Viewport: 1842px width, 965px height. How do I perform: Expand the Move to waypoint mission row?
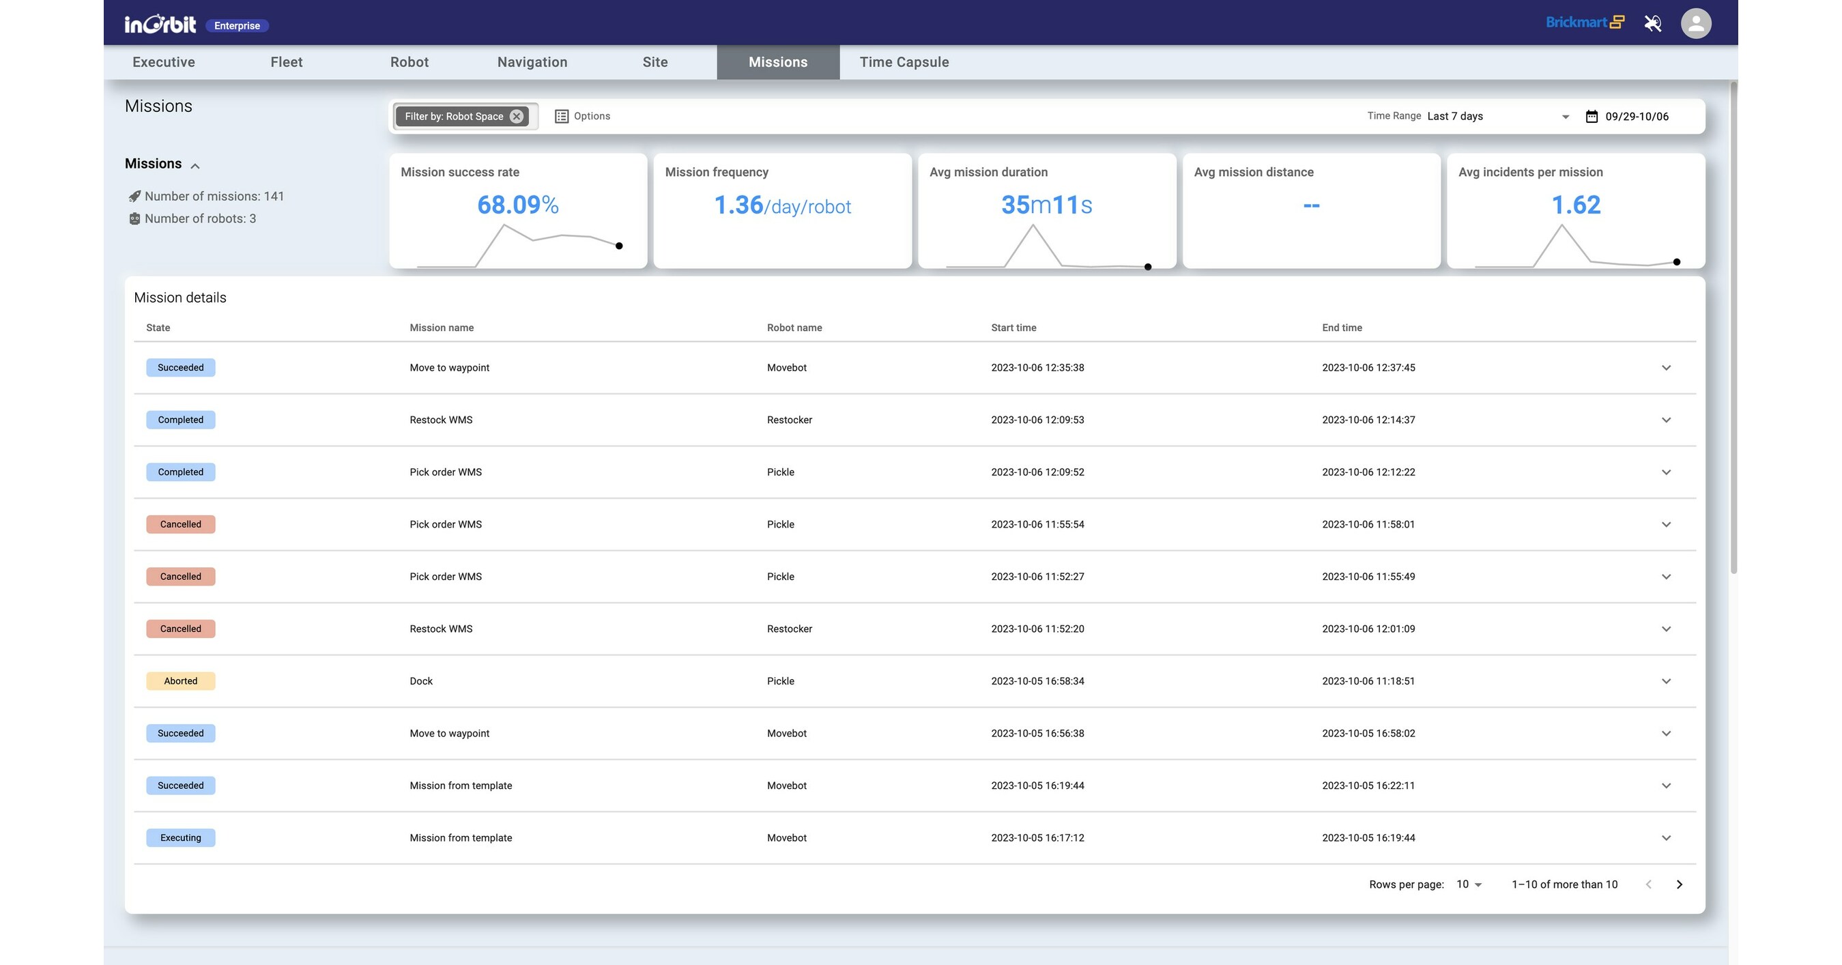point(1666,367)
